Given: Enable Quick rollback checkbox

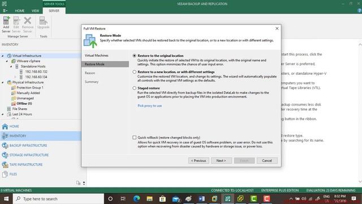Looking at the screenshot, I should 135,138.
